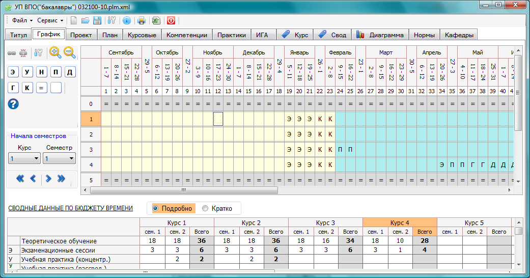Image resolution: width=530 pixels, height=278 pixels.
Task: Export to Excel icon
Action: click(x=156, y=21)
